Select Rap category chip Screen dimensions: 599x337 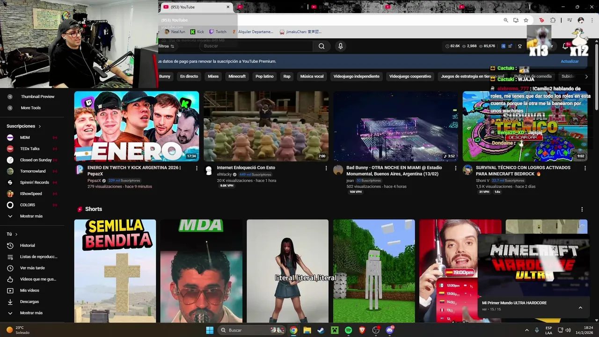pos(287,76)
